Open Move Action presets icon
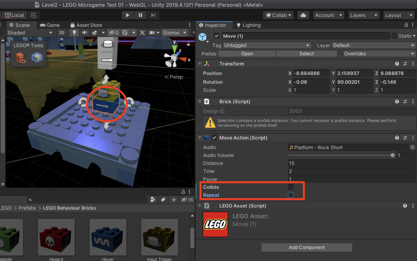Viewport: 417px width, 261px height. (x=405, y=138)
